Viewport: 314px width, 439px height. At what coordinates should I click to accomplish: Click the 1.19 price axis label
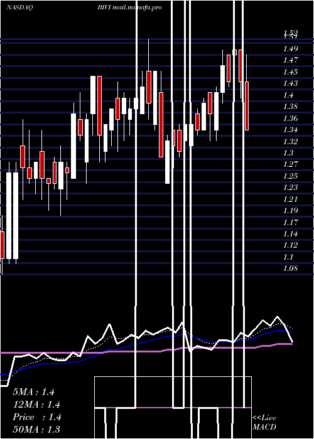(290, 210)
